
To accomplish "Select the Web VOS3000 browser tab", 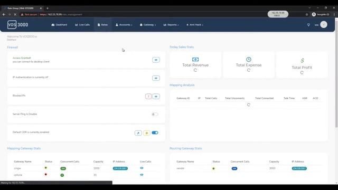I will [23, 8].
